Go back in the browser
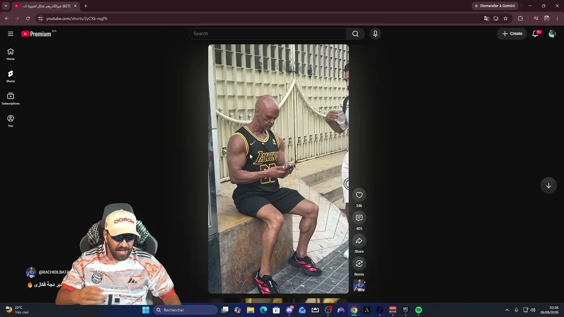 7,18
